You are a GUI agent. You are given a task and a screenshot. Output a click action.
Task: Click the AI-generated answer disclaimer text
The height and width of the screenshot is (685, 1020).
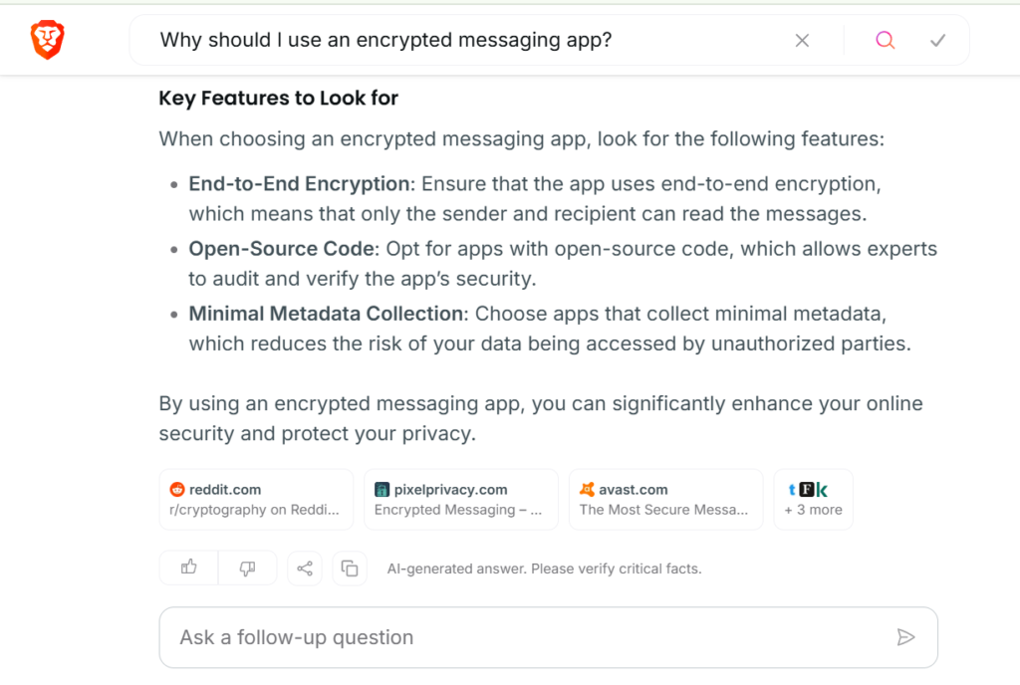point(545,569)
